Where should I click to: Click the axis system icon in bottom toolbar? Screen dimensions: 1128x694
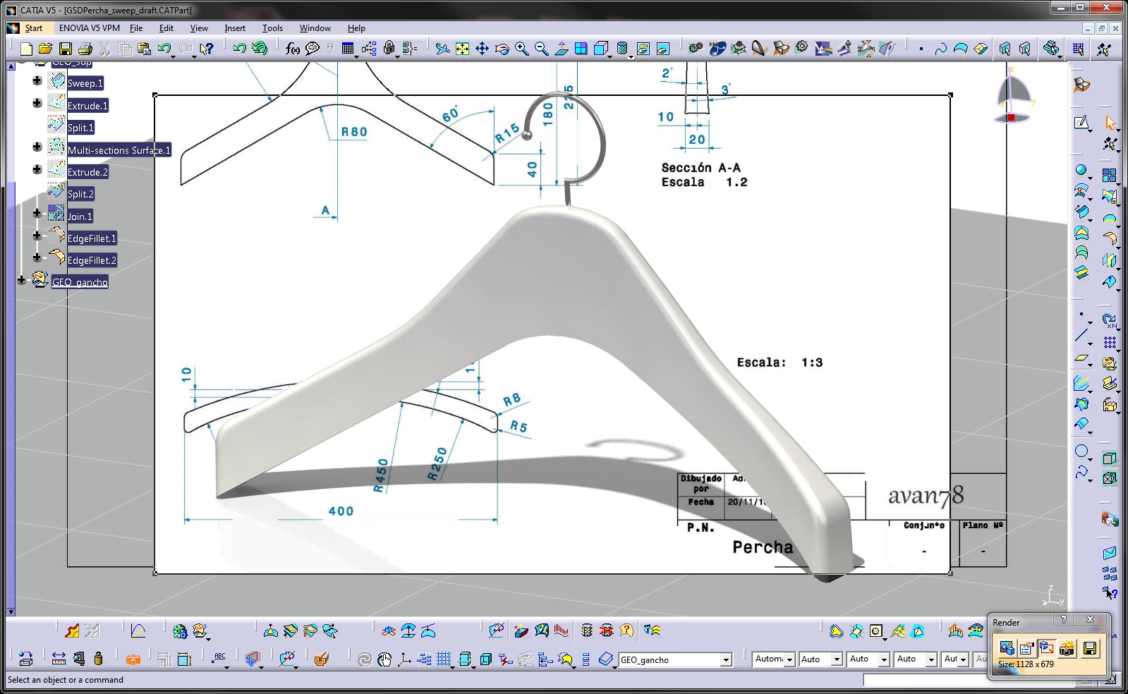pos(404,659)
